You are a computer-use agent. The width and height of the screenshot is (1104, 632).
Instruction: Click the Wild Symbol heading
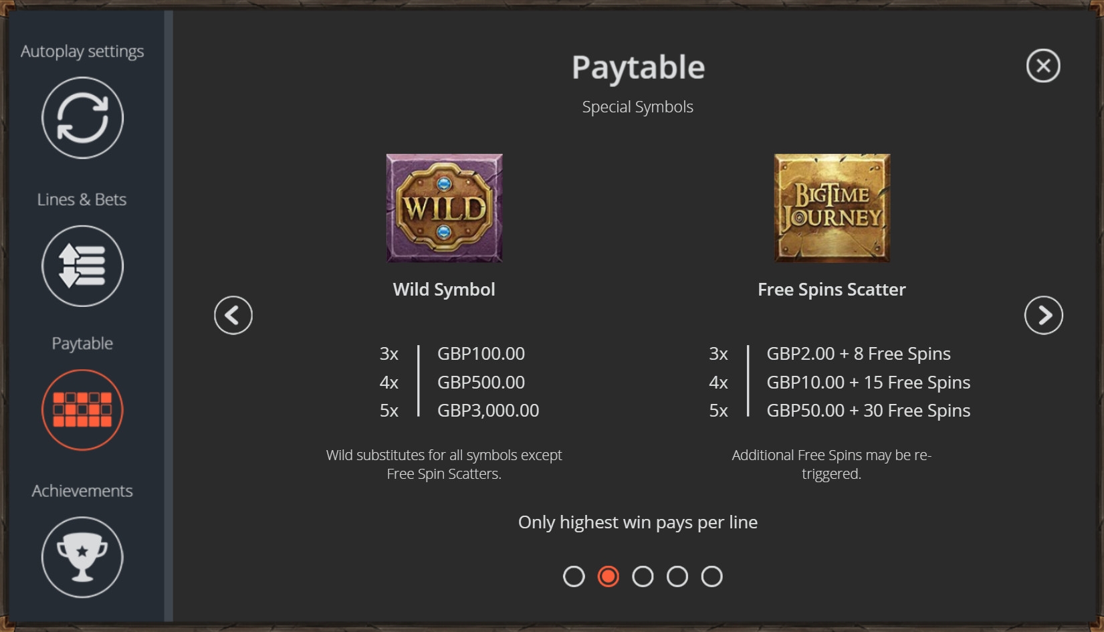click(444, 290)
